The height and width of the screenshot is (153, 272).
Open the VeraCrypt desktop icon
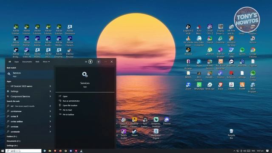(210, 86)
